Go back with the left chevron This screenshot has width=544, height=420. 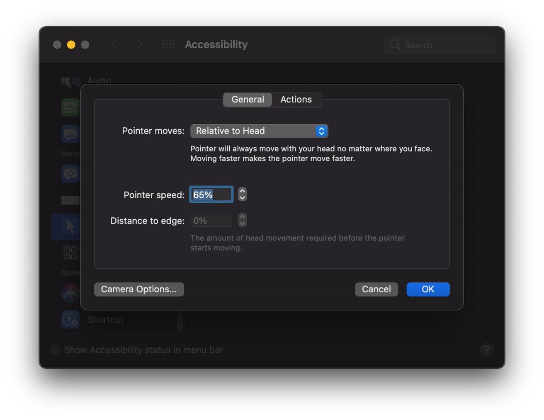coord(114,44)
